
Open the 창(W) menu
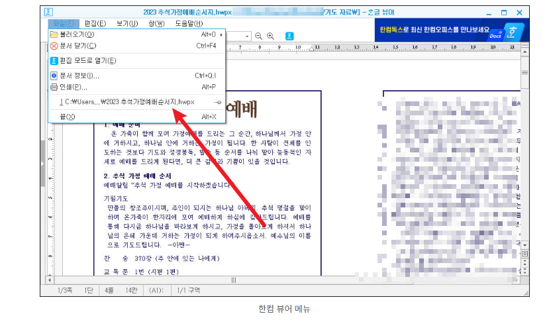tap(157, 23)
